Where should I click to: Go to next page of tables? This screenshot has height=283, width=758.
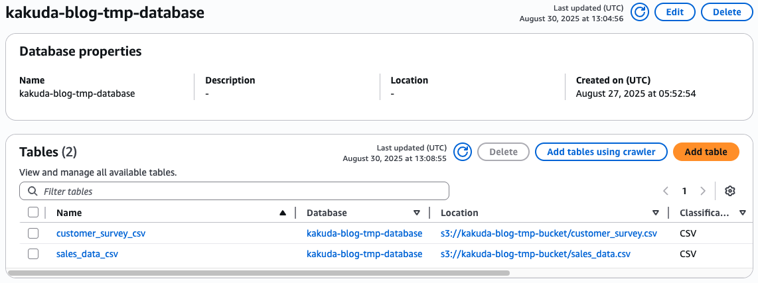click(703, 191)
